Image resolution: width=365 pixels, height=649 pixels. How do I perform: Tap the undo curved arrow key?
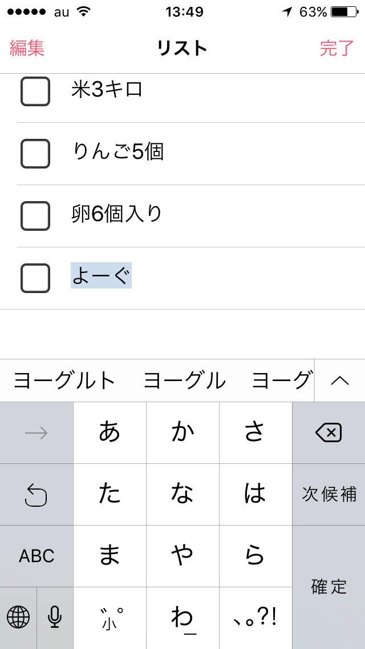[x=36, y=495]
